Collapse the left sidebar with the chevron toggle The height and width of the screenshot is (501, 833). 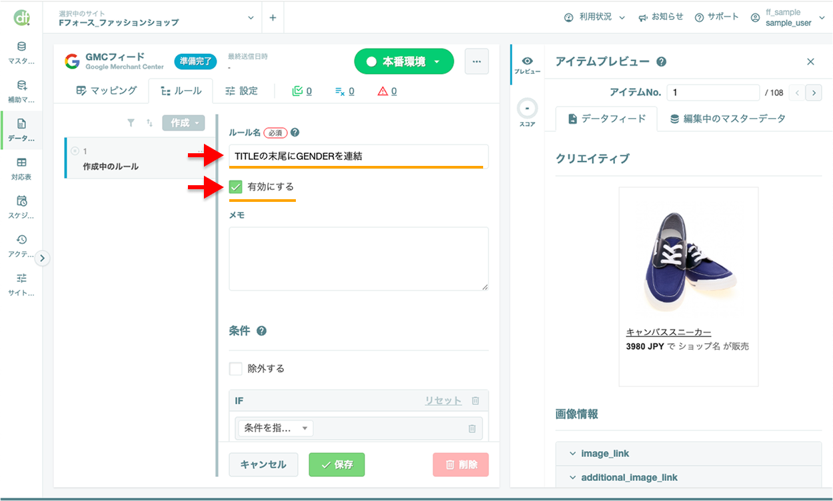click(x=43, y=258)
